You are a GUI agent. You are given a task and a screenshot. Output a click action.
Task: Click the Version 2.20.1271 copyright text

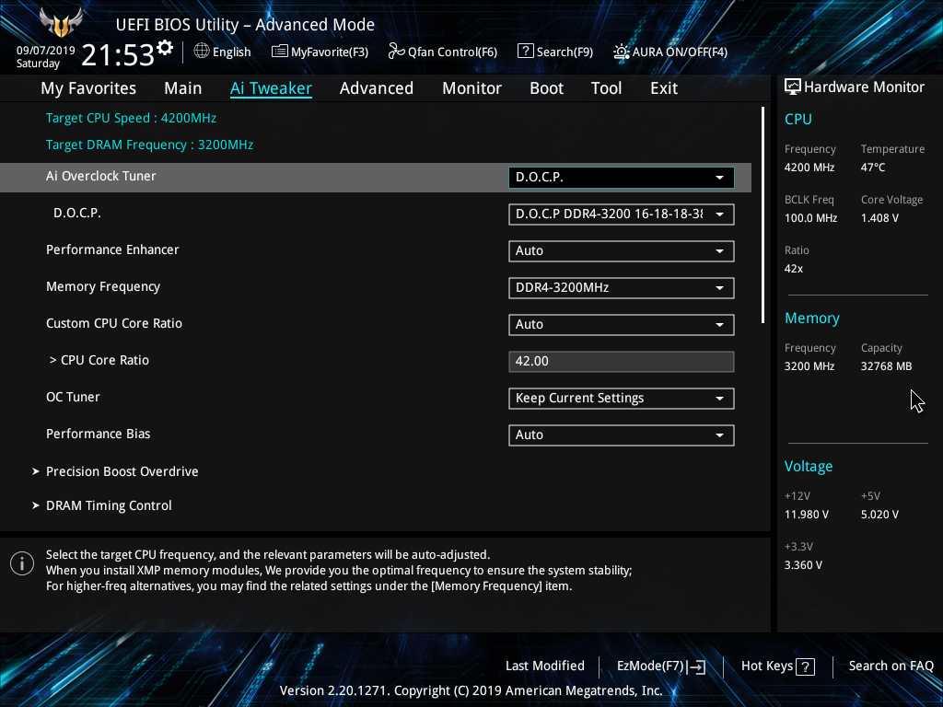pyautogui.click(x=471, y=690)
